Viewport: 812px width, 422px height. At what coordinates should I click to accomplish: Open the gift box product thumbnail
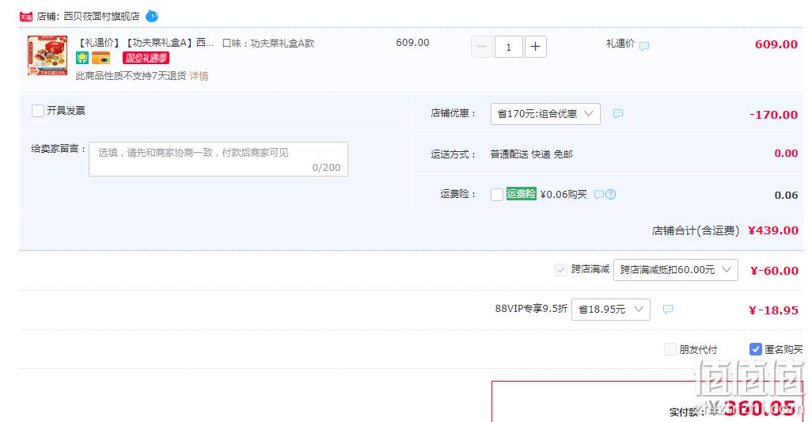click(47, 55)
